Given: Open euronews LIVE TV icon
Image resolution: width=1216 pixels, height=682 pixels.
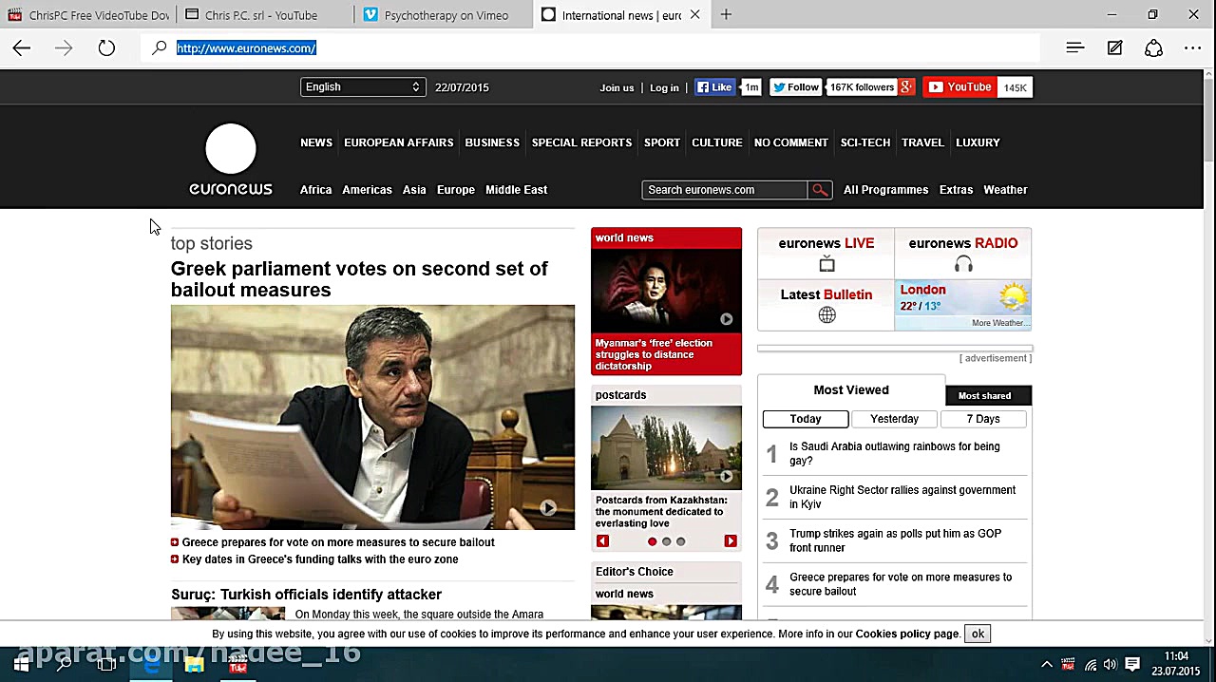Looking at the screenshot, I should click(x=826, y=264).
